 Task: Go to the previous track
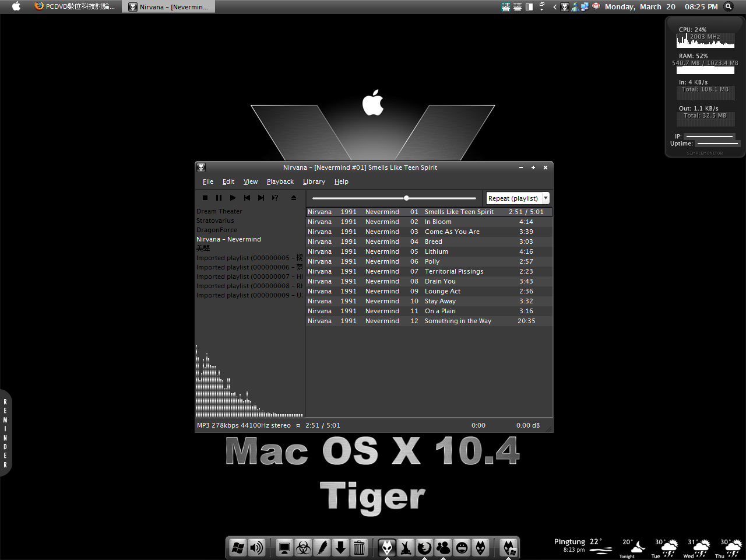pos(247,198)
